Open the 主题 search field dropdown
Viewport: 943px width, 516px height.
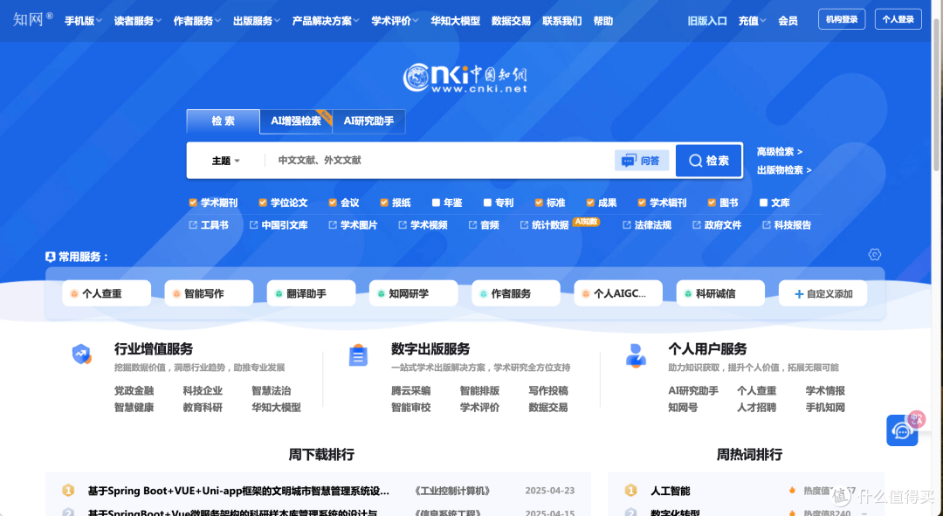pyautogui.click(x=226, y=161)
